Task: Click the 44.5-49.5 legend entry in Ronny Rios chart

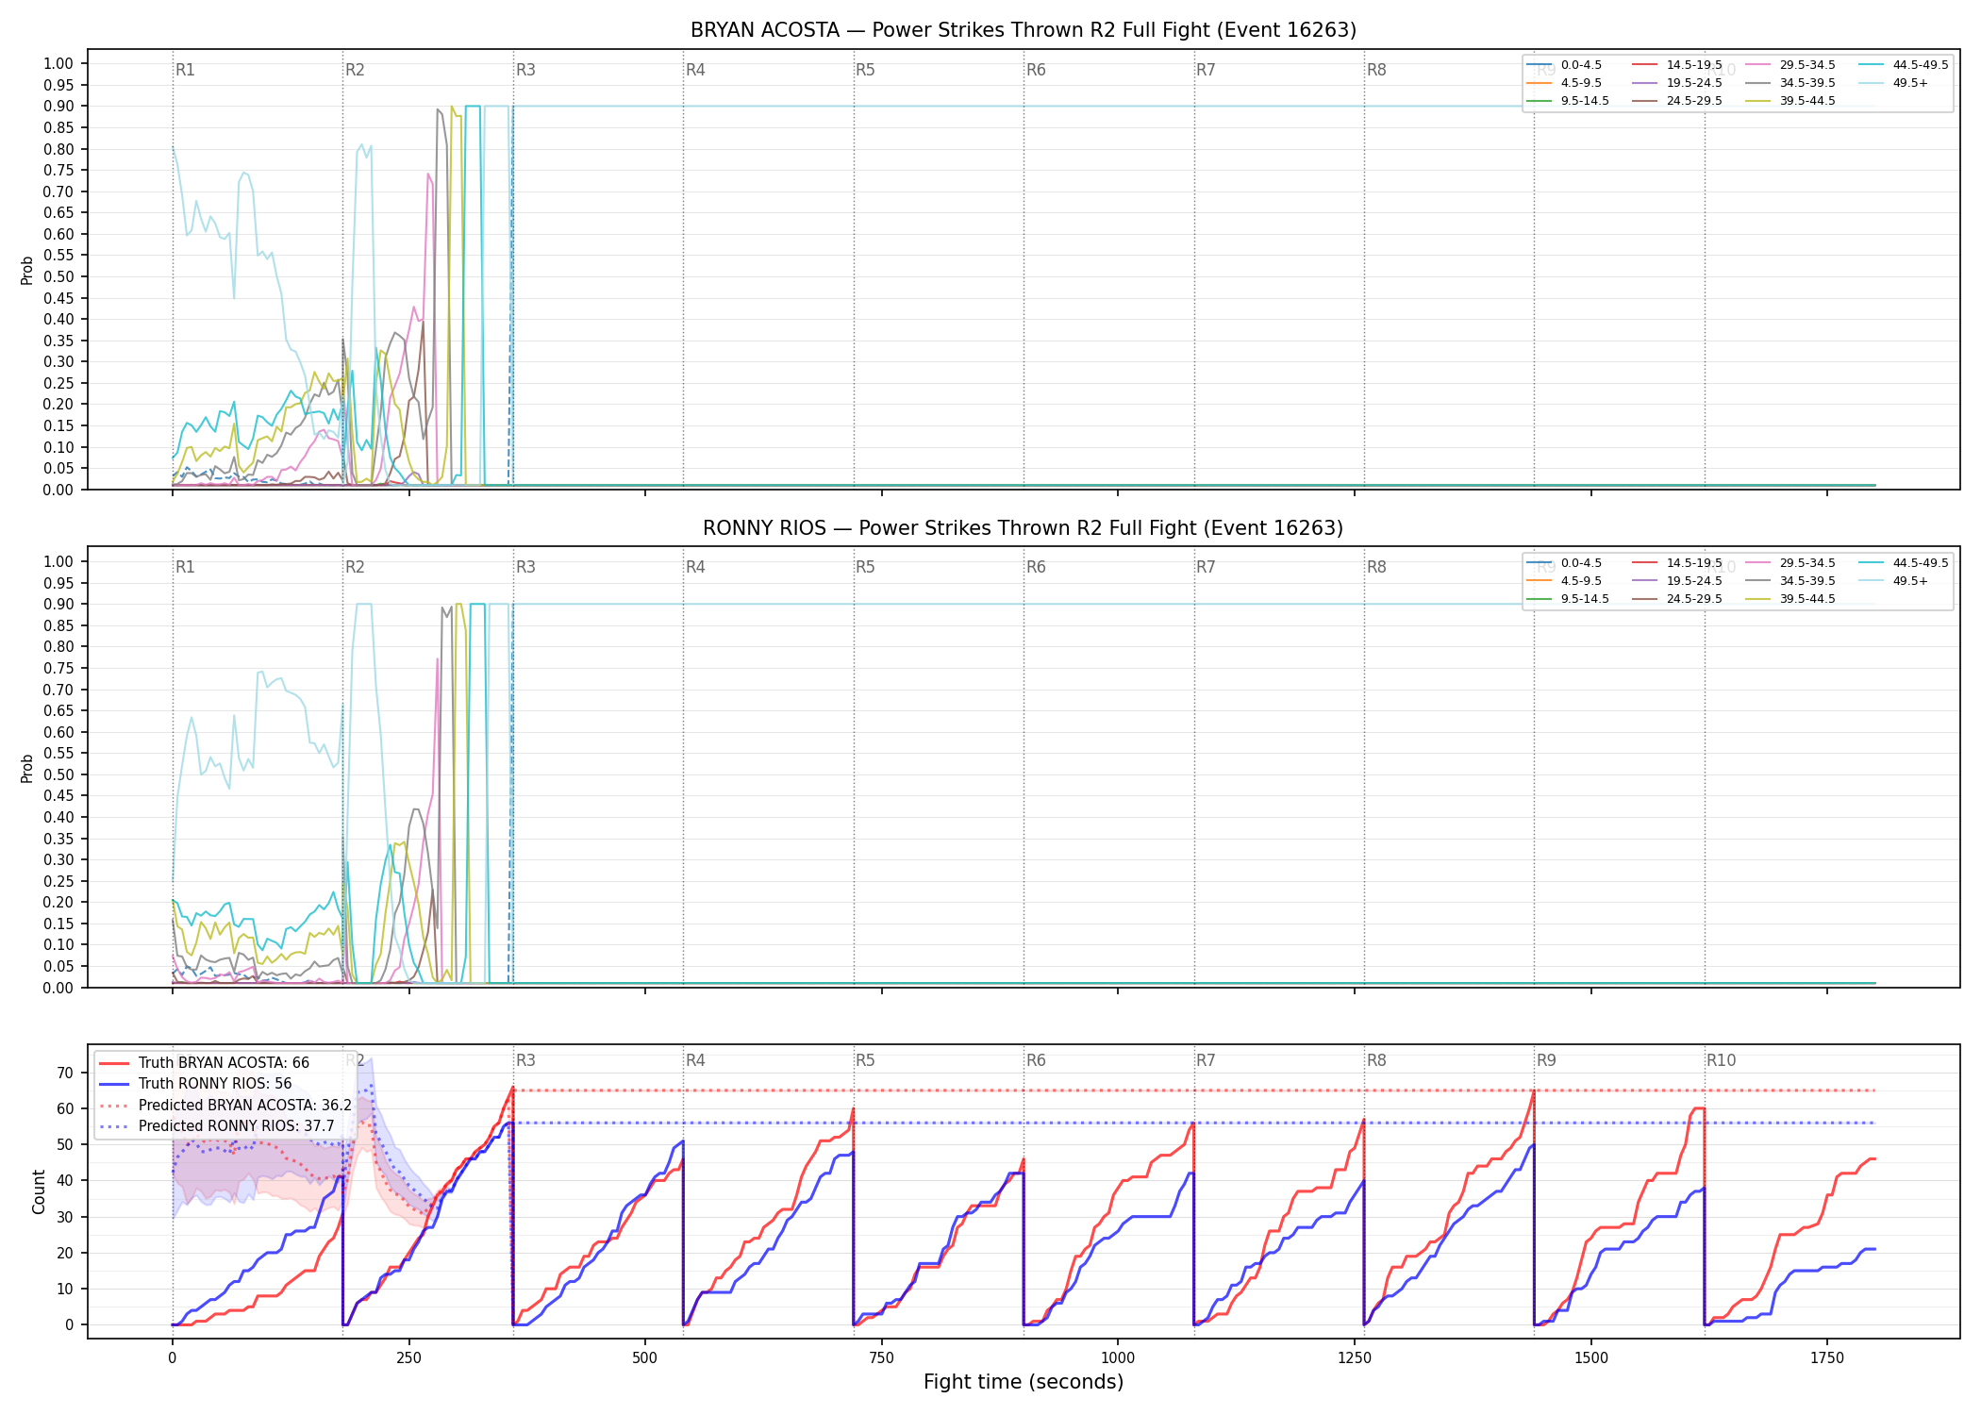Action: [1904, 563]
